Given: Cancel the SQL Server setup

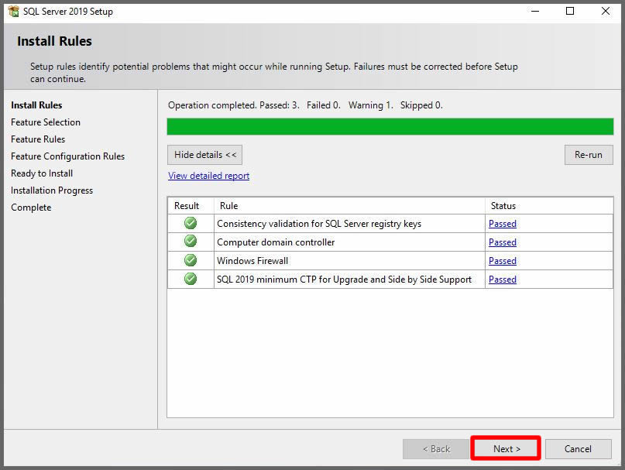Looking at the screenshot, I should click(x=578, y=449).
